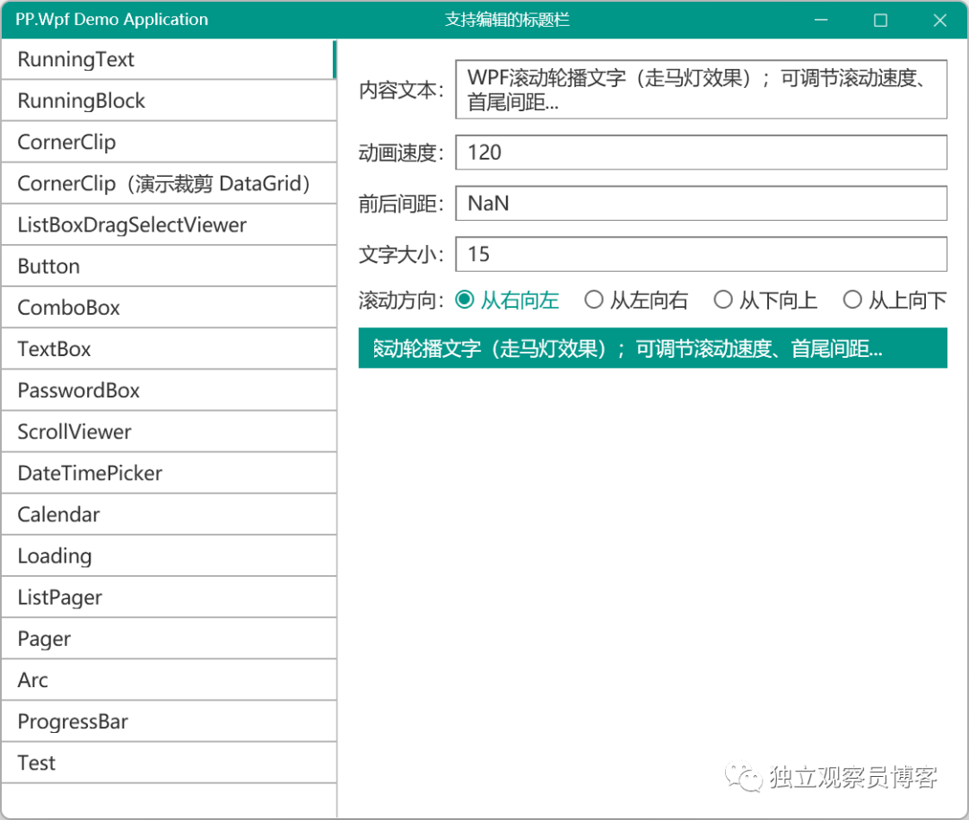Click the green scrolling marquee preview bar

pyautogui.click(x=653, y=348)
